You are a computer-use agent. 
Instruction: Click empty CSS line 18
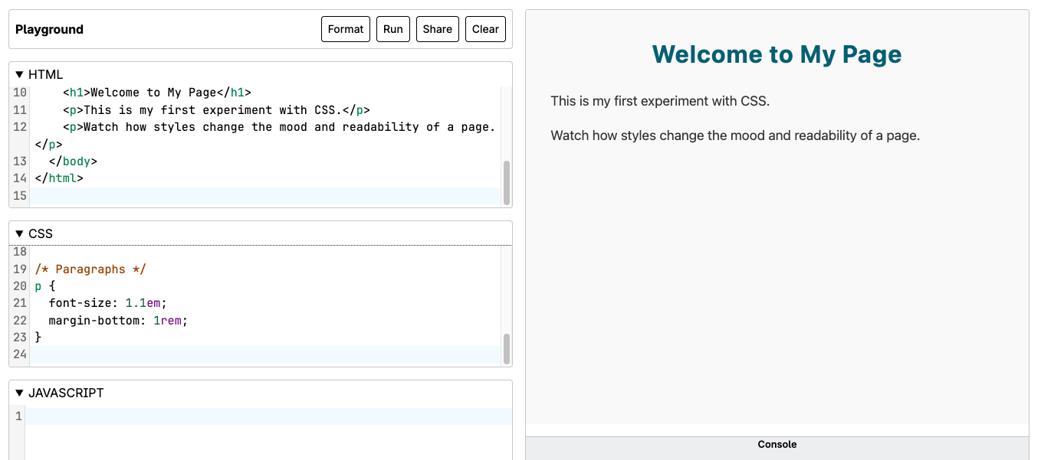pyautogui.click(x=265, y=252)
